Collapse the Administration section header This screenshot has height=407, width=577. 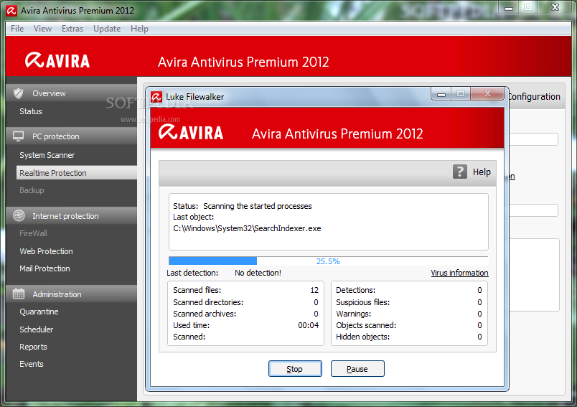coord(71,294)
